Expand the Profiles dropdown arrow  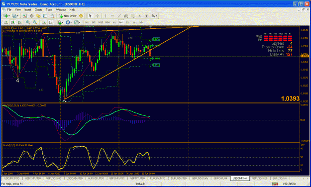(x=17, y=16)
